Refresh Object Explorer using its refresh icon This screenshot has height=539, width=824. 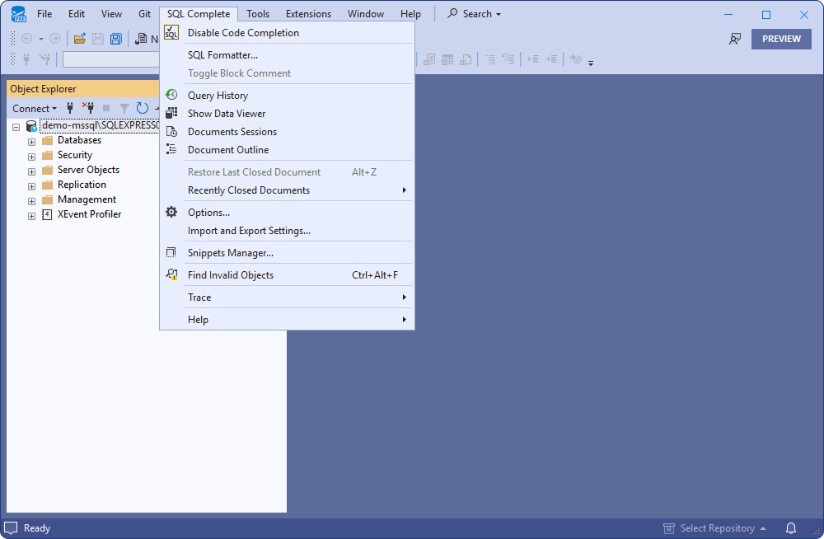141,108
